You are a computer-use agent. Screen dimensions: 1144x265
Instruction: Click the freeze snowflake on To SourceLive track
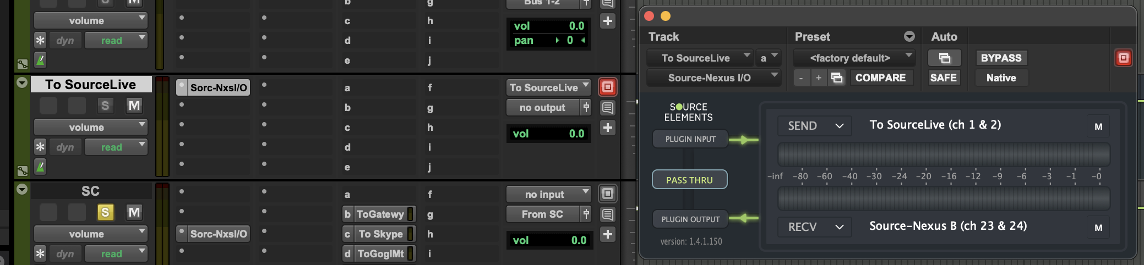pyautogui.click(x=40, y=147)
